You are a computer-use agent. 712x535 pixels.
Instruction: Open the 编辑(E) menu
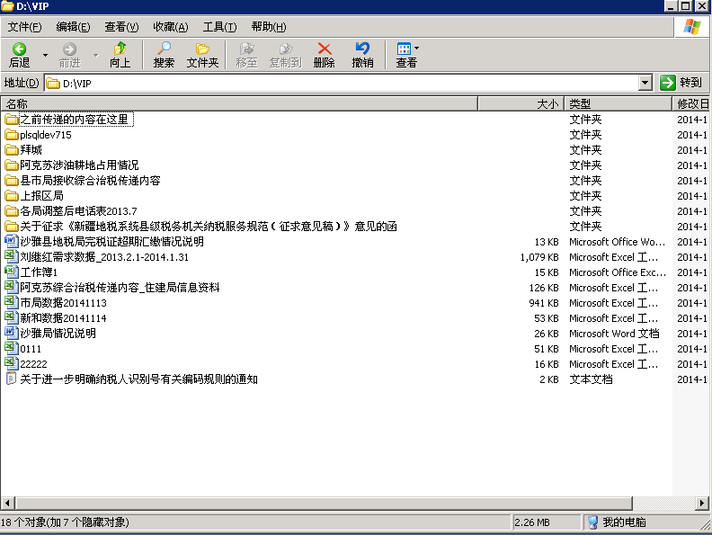[73, 27]
